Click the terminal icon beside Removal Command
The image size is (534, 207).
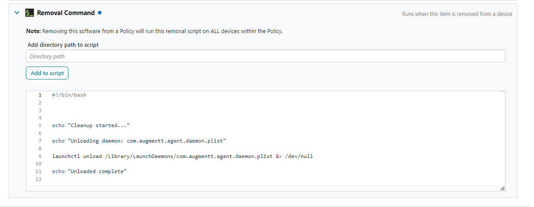[x=30, y=13]
